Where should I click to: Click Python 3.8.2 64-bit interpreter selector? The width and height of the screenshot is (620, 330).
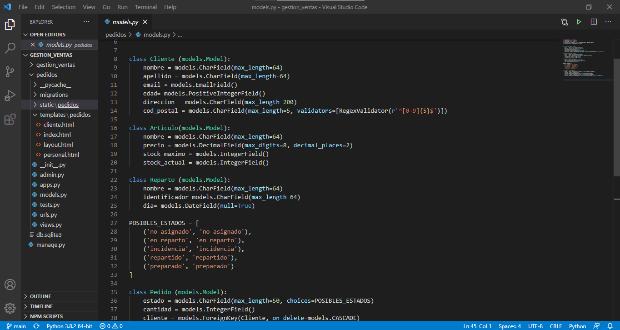(x=69, y=326)
